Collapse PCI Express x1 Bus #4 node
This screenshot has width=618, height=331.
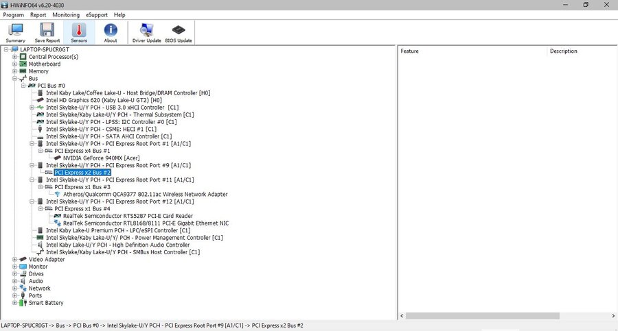[41, 208]
